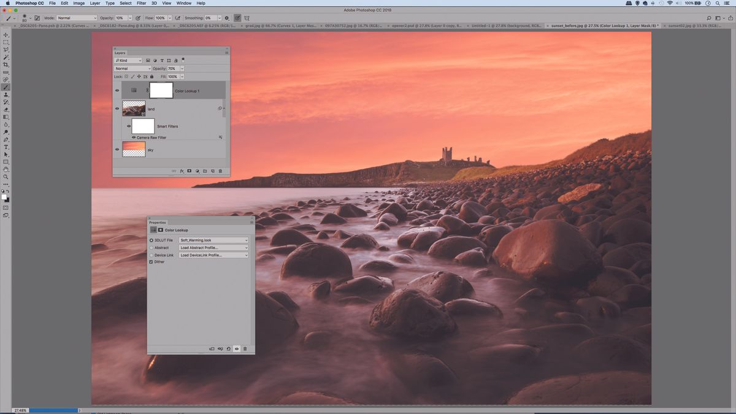The image size is (736, 414).
Task: Click the Delete layer trash icon
Action: [x=220, y=171]
